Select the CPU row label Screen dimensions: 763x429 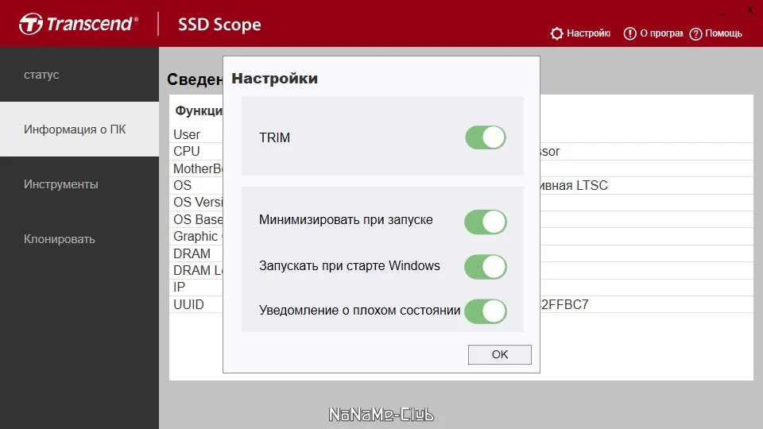point(186,151)
